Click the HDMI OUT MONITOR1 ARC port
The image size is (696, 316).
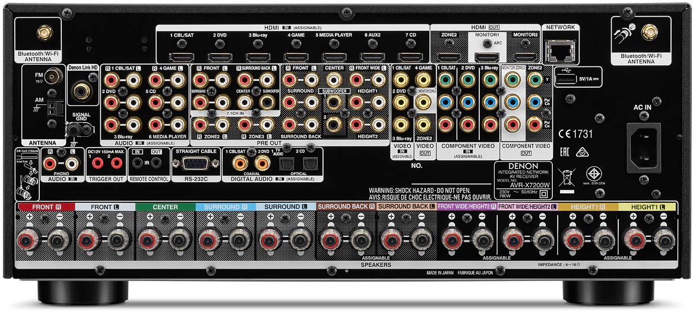486,58
